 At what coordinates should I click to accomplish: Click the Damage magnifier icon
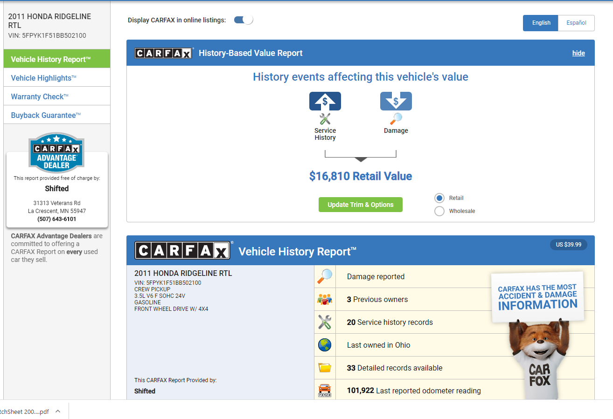pos(396,119)
